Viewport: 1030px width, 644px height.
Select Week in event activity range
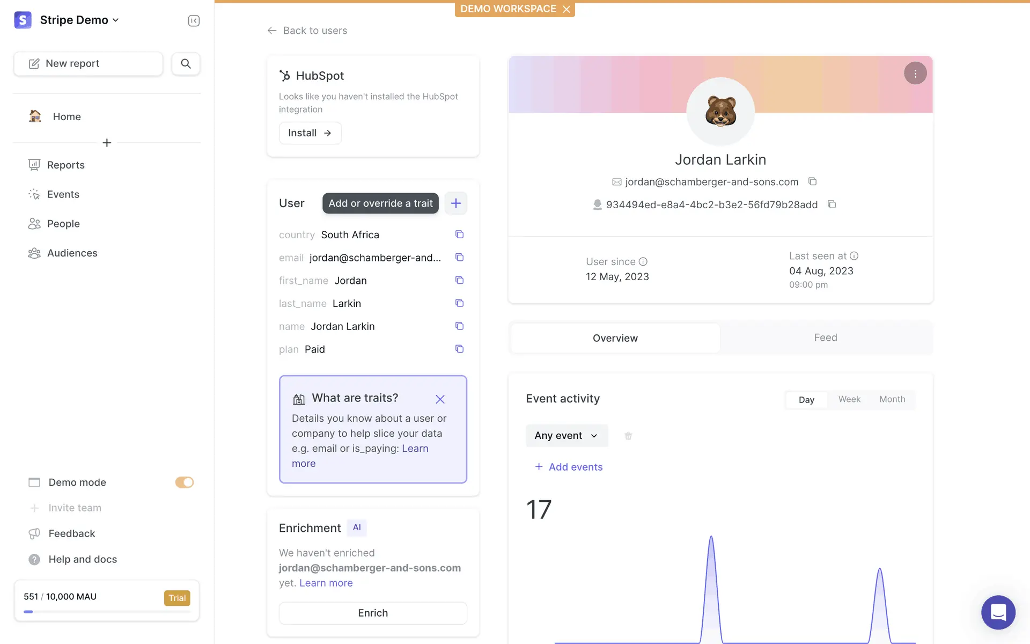[849, 399]
